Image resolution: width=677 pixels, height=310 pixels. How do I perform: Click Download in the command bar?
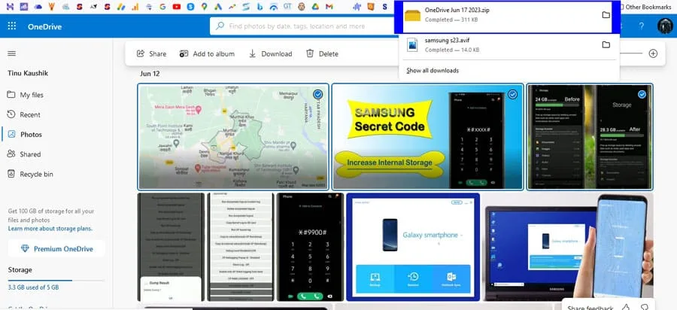(x=270, y=53)
